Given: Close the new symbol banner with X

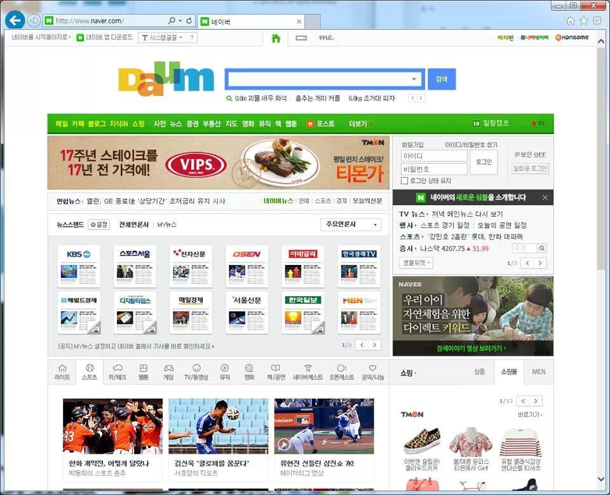Looking at the screenshot, I should tap(545, 198).
